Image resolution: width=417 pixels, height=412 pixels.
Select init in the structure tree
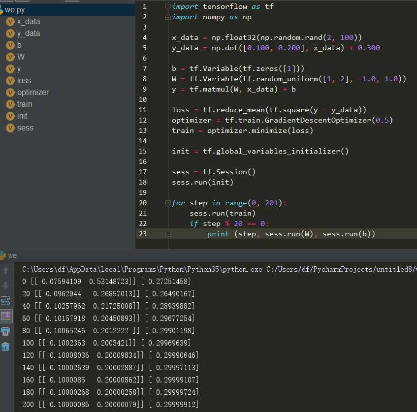(22, 116)
